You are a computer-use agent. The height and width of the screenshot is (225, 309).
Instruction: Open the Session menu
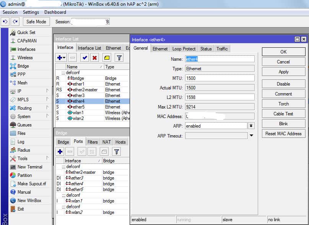[x=10, y=12]
